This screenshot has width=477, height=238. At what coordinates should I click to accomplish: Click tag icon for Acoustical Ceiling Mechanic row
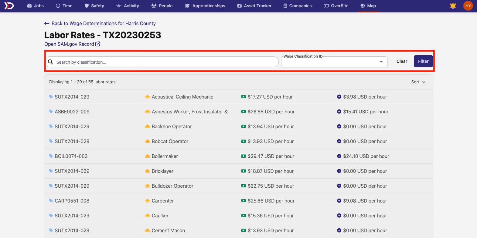tap(51, 97)
